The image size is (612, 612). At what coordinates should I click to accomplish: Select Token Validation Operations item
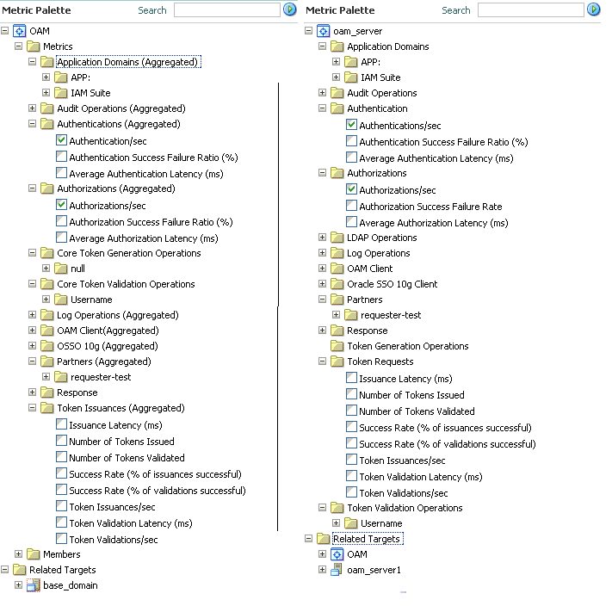405,508
